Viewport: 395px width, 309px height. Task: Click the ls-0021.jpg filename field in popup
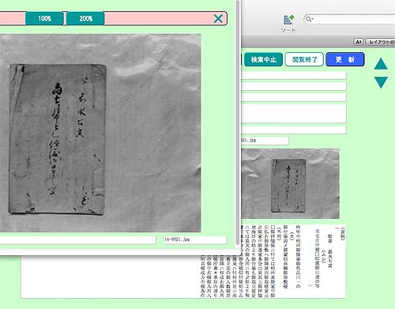(x=195, y=239)
